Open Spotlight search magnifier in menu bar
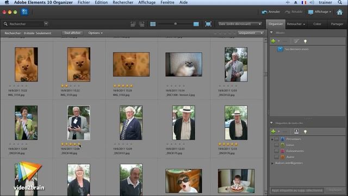The height and width of the screenshot is (196, 348). click(340, 2)
